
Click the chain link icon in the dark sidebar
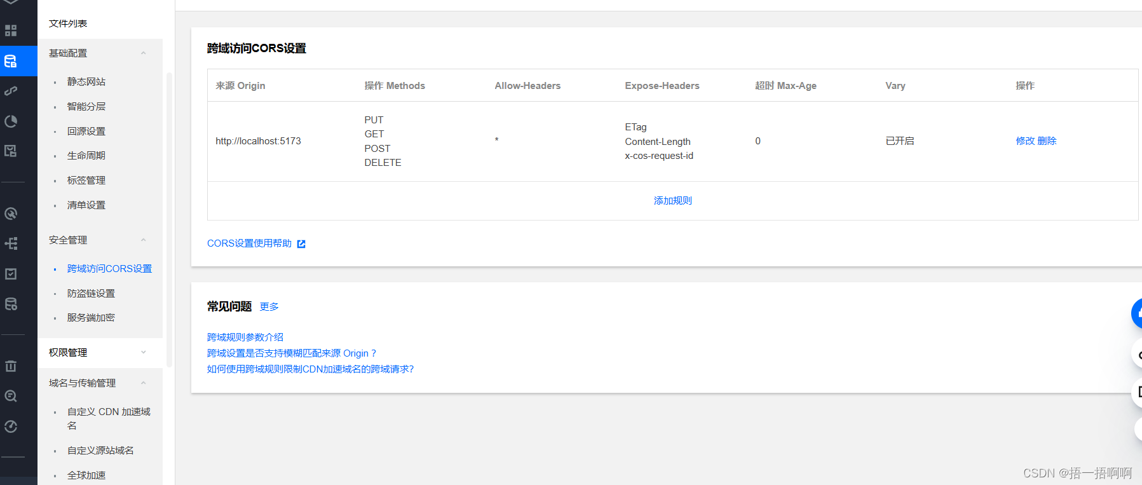point(11,91)
